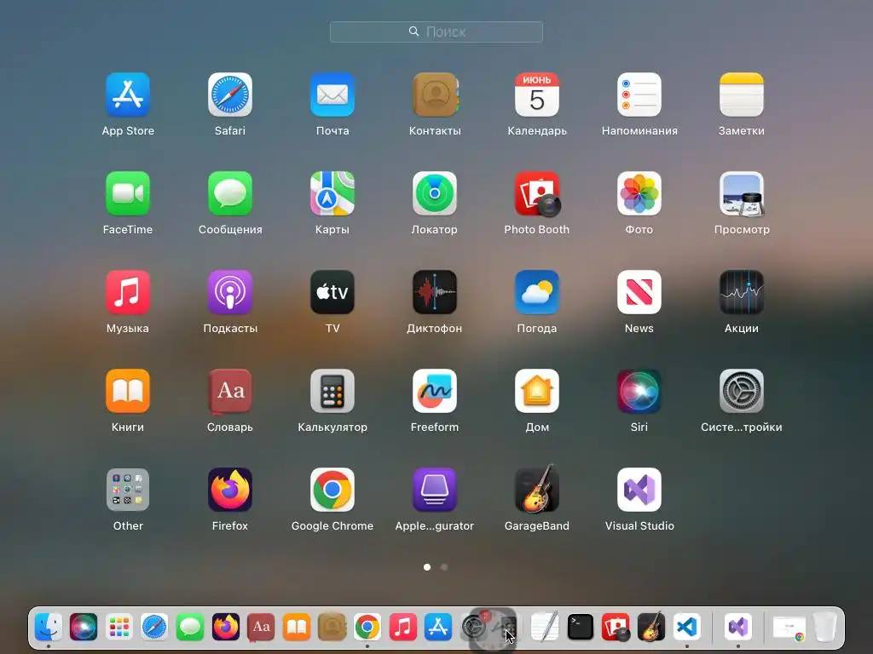Open the Акции stocks app
The width and height of the screenshot is (873, 654).
pyautogui.click(x=742, y=293)
